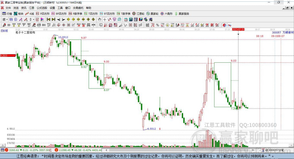Click the 老子十二宫结构 chart title
The image size is (294, 159).
coord(25,32)
